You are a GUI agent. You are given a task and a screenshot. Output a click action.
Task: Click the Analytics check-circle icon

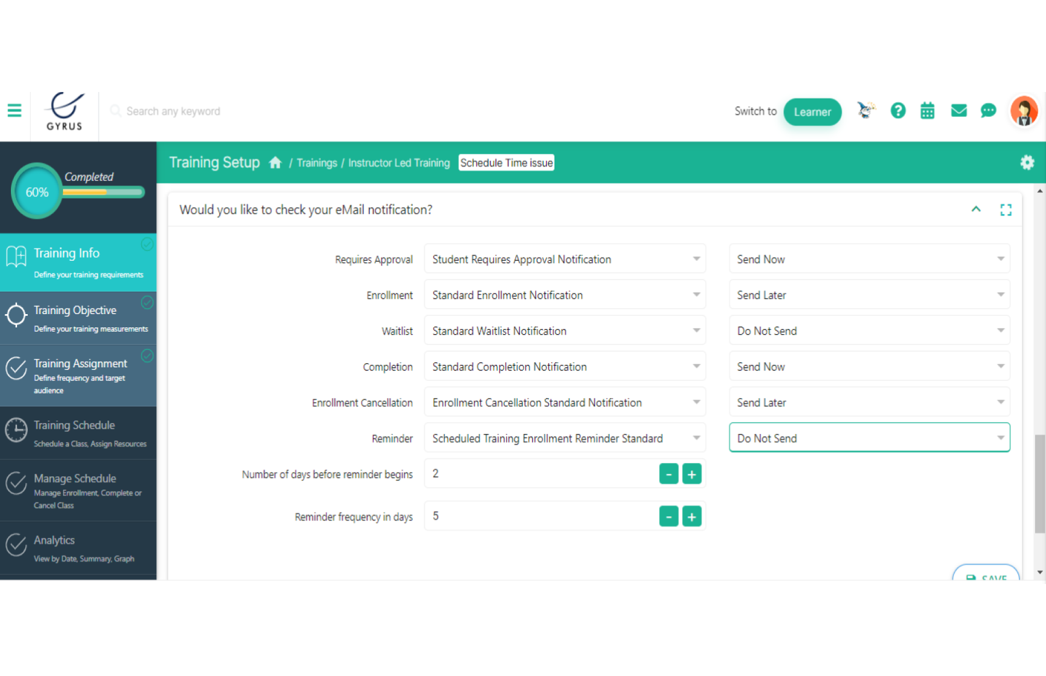16,545
